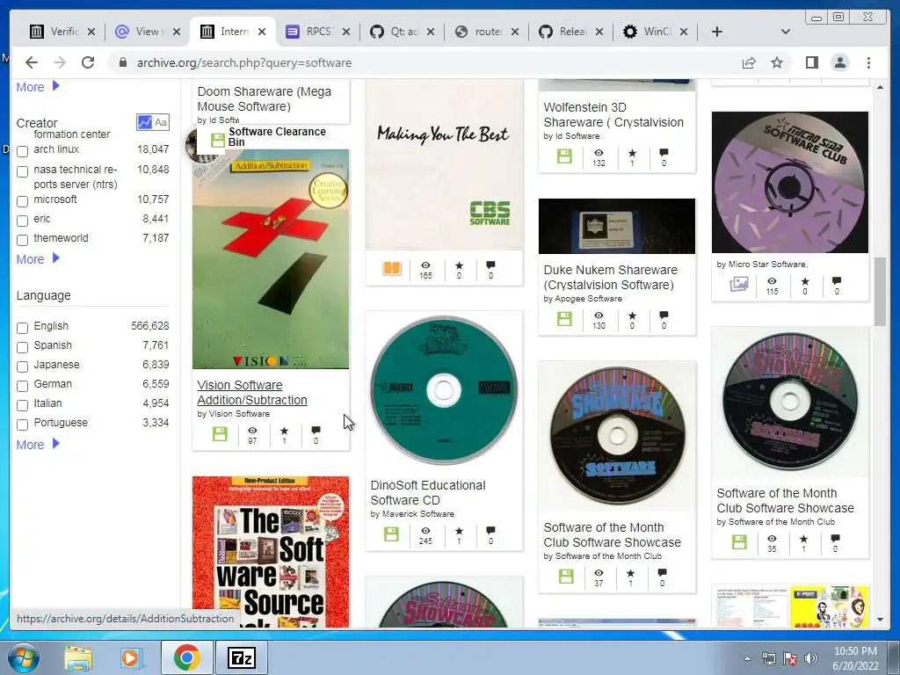Click reviews comment icon on Wolfenstein 3D card
Screen dimensions: 900x675
pos(664,153)
